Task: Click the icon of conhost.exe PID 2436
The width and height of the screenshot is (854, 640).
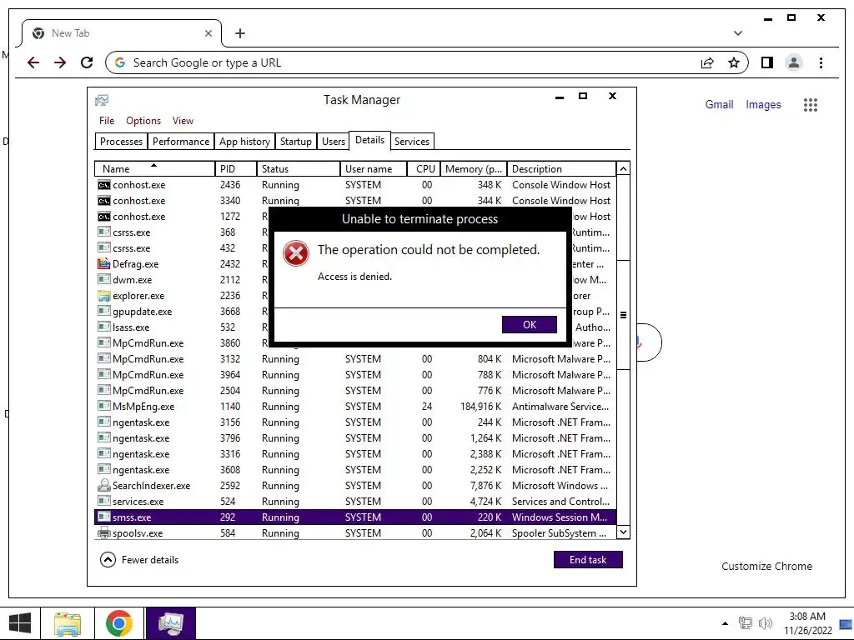Action: (103, 185)
